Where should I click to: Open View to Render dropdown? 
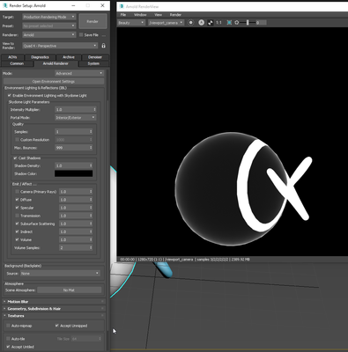pyautogui.click(x=60, y=46)
